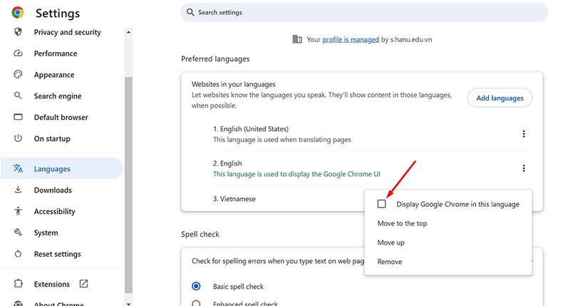
Task: Select the Languages sidebar item
Action: (63, 168)
